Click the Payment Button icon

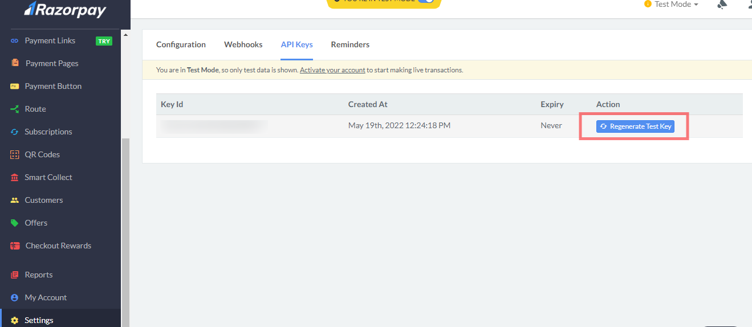point(15,87)
